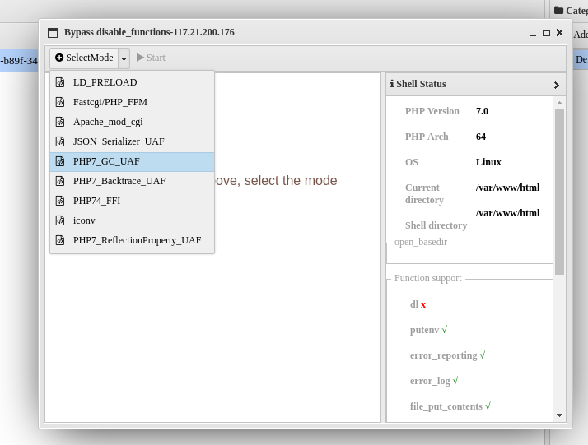
Task: Click the Category folder icon behind the dialog
Action: pyautogui.click(x=558, y=10)
